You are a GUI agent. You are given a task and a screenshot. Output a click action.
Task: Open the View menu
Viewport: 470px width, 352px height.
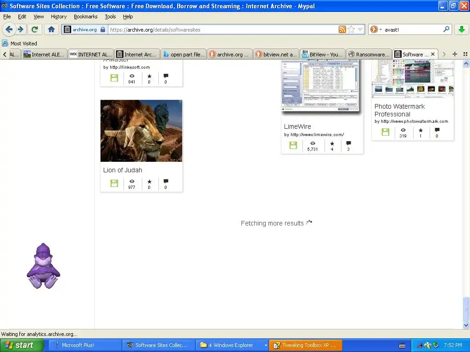coord(39,16)
